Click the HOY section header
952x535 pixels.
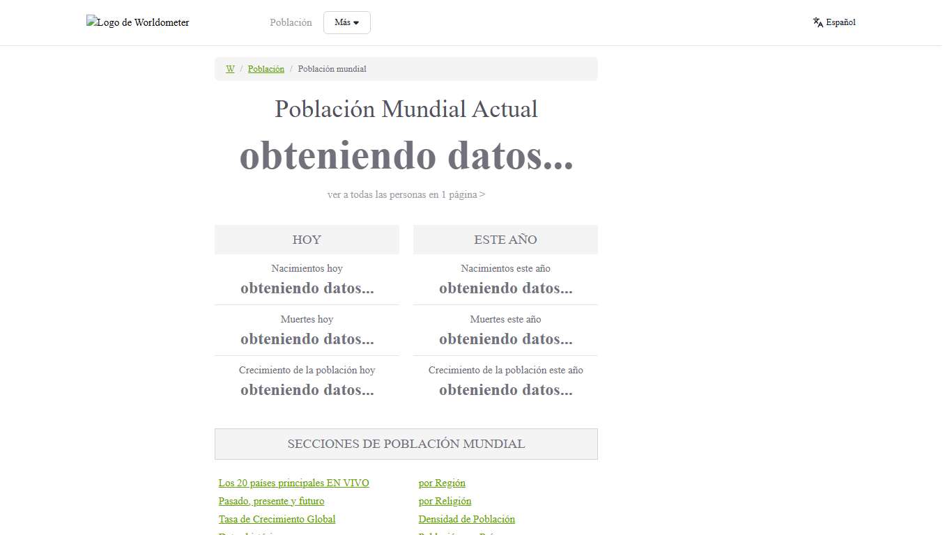click(x=307, y=239)
